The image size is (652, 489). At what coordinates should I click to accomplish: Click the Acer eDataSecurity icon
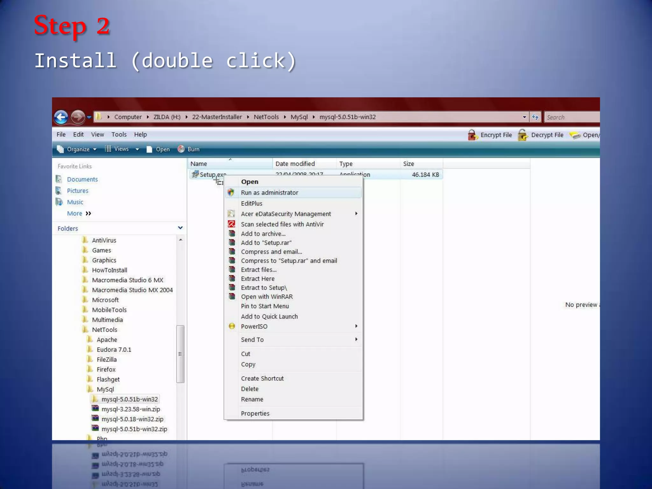coord(231,214)
